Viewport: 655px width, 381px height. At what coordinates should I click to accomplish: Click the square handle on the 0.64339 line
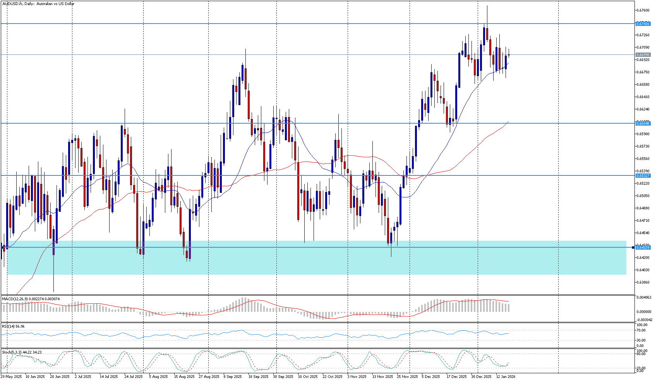tap(633, 247)
